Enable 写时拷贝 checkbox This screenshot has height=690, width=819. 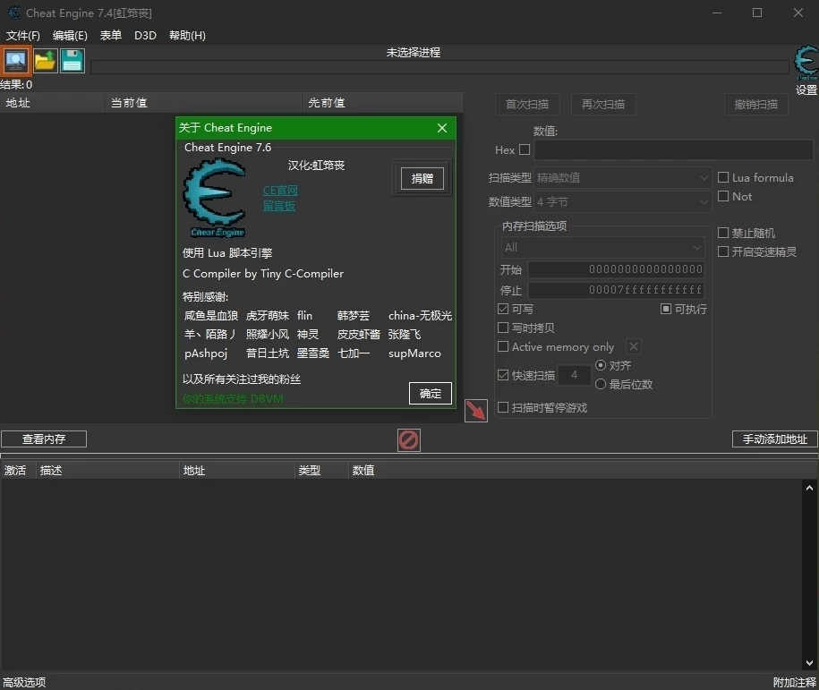503,328
